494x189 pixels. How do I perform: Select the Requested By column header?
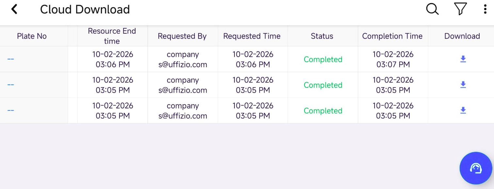(x=182, y=36)
